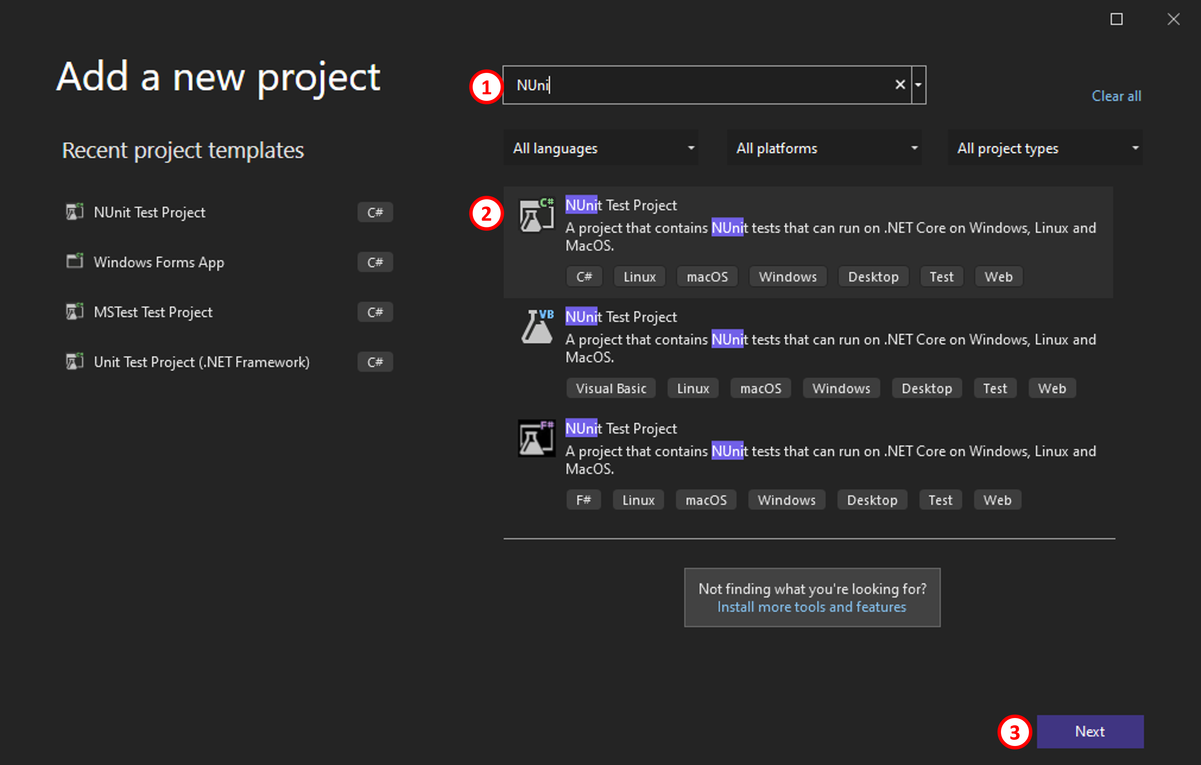The height and width of the screenshot is (765, 1201).
Task: Open the search history dropdown arrow
Action: pyautogui.click(x=919, y=85)
